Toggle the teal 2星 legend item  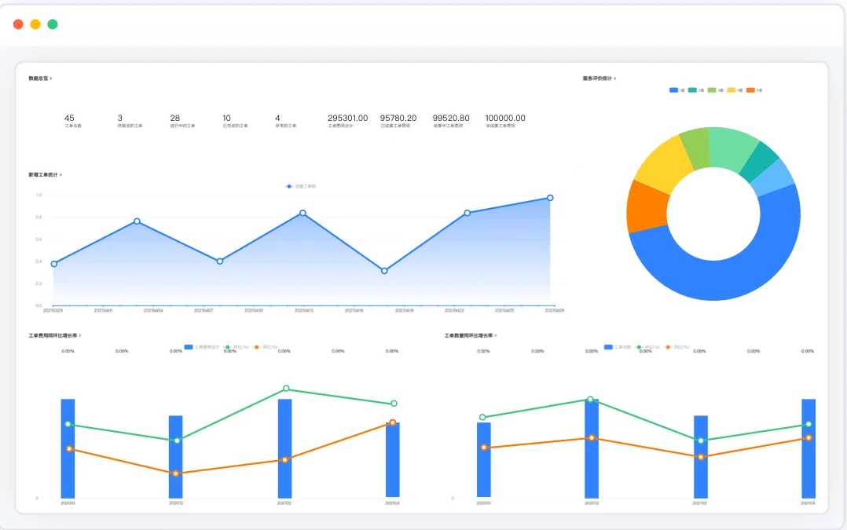pos(696,90)
